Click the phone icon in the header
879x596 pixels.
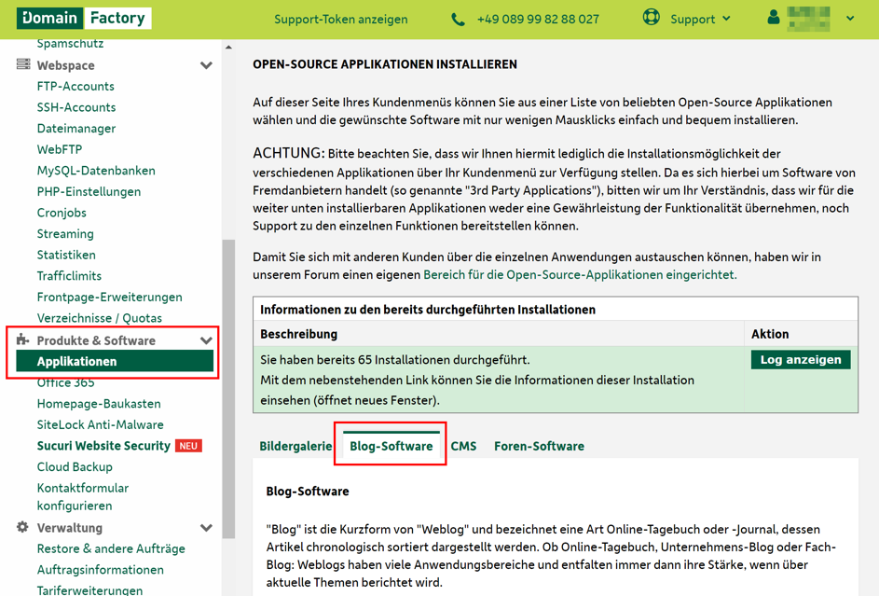[x=458, y=20]
